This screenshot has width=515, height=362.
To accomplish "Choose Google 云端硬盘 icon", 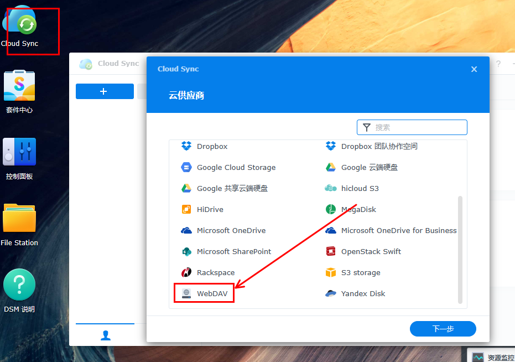I will pos(331,167).
